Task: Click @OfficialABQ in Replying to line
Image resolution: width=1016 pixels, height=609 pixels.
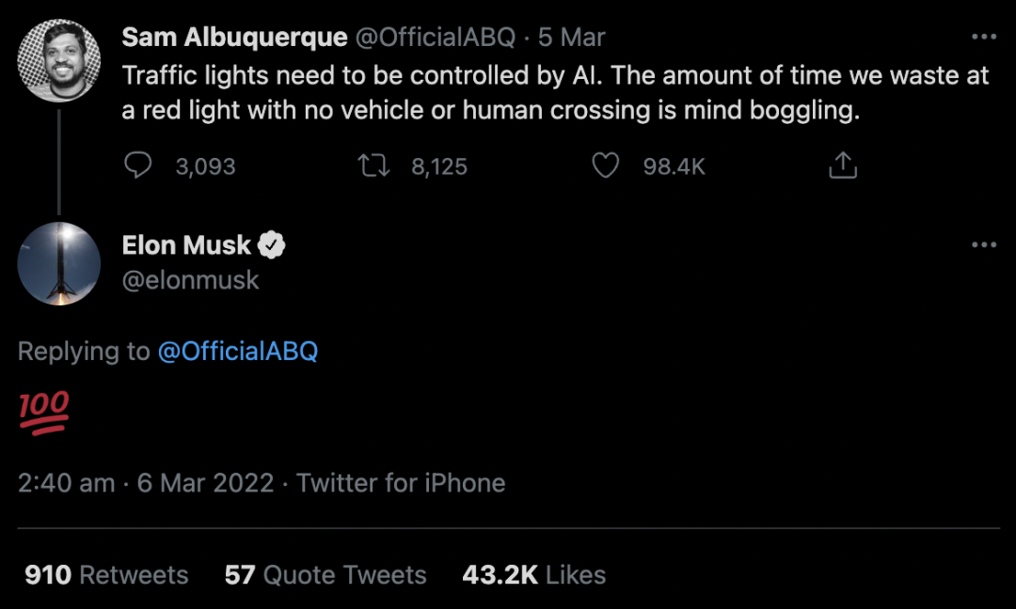Action: 238,351
